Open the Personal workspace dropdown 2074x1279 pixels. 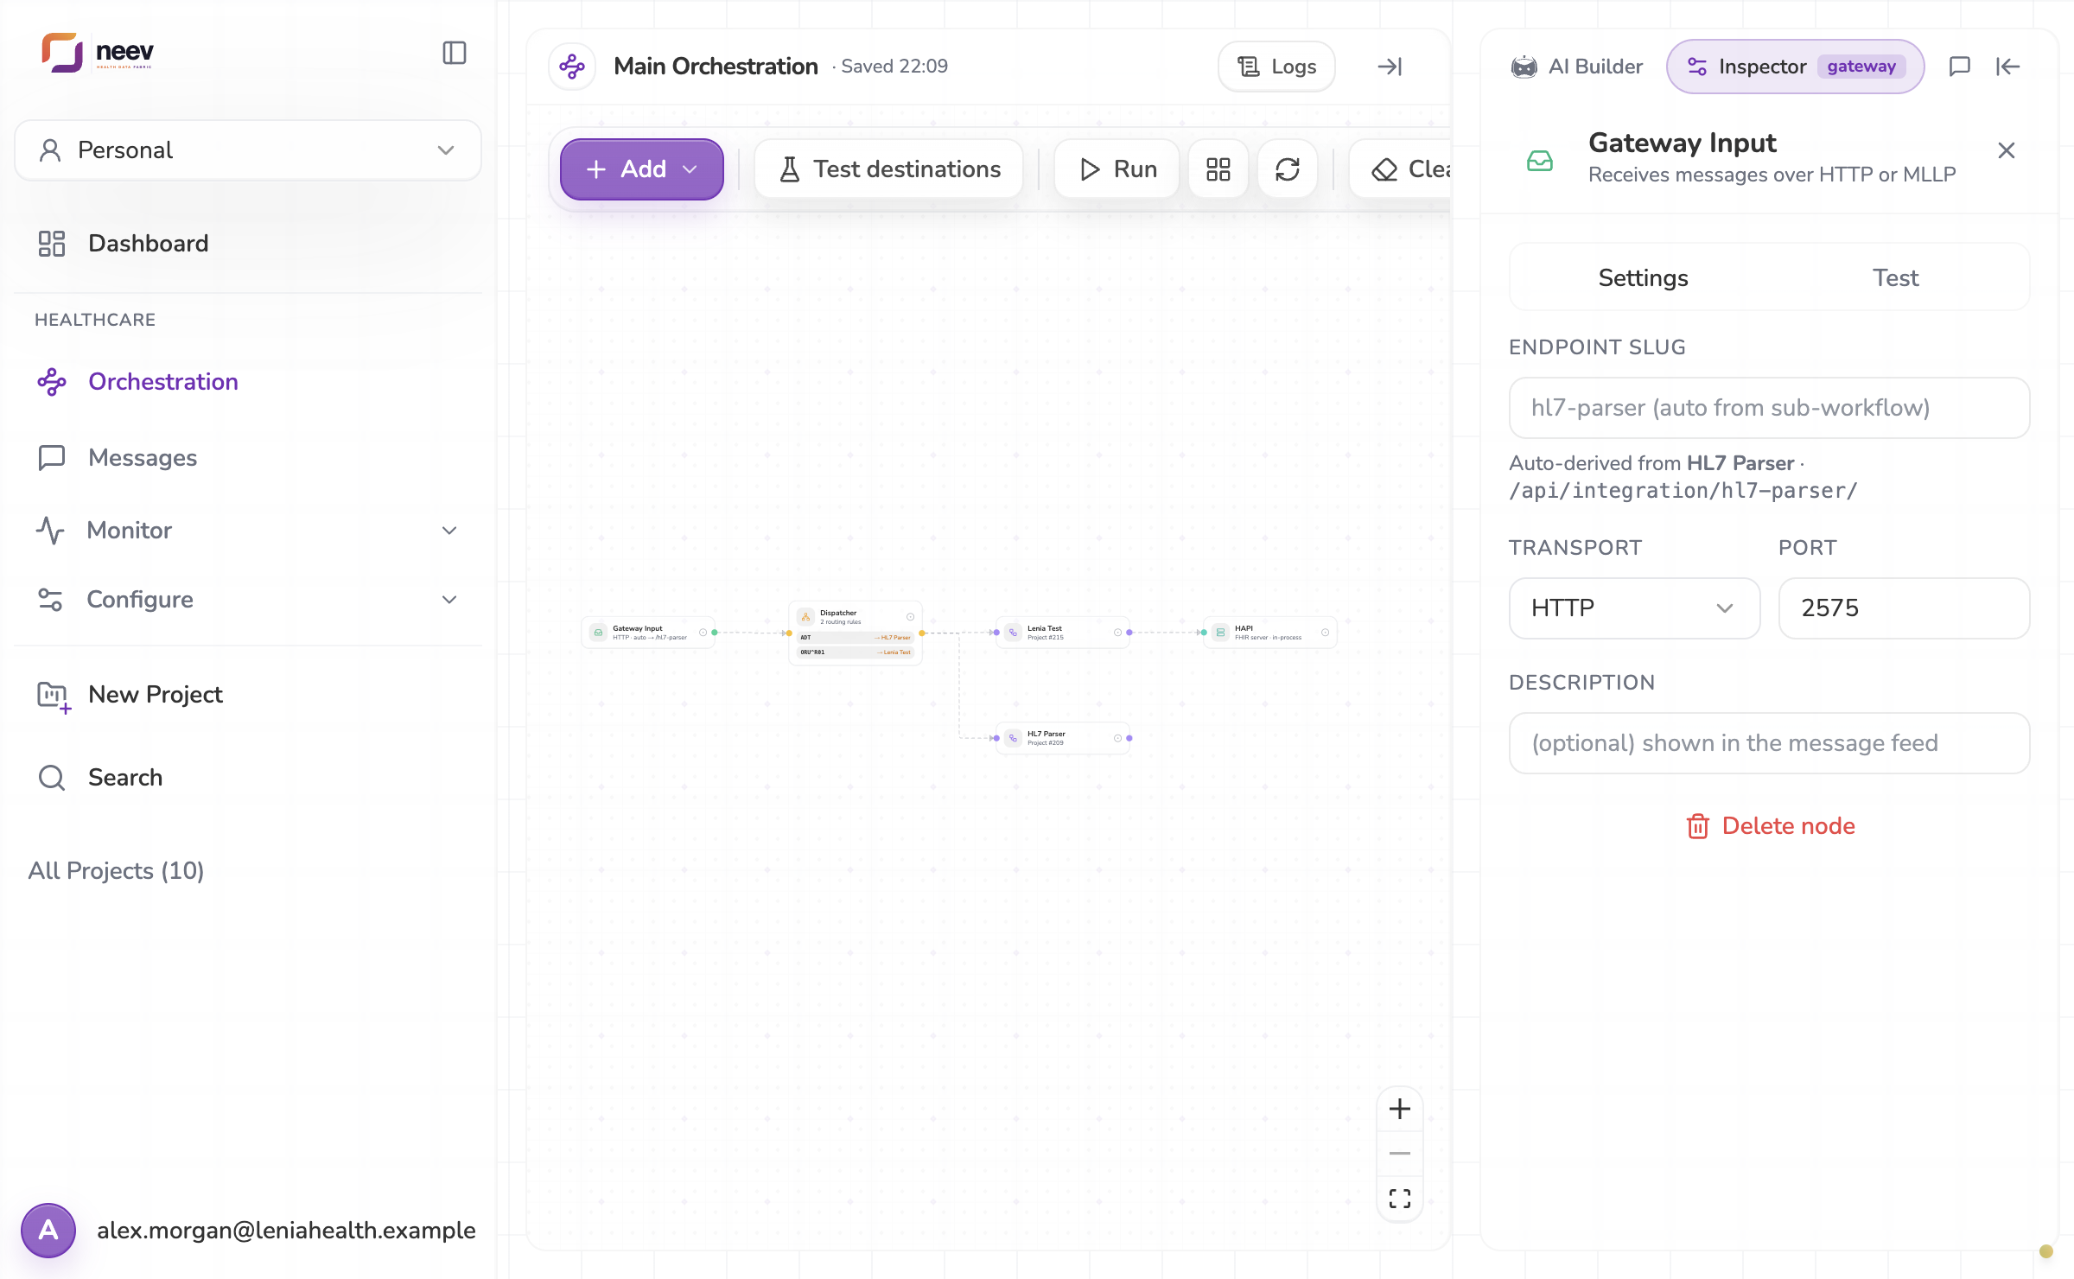248,150
